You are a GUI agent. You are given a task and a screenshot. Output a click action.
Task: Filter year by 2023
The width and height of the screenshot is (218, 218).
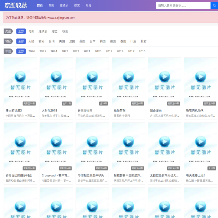tap(65, 51)
